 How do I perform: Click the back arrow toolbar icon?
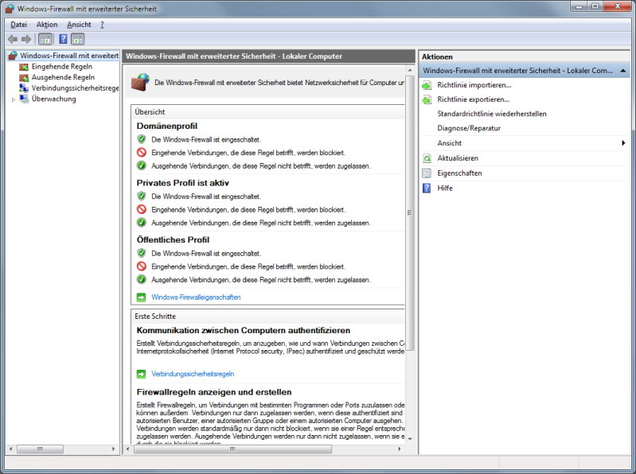click(x=12, y=39)
